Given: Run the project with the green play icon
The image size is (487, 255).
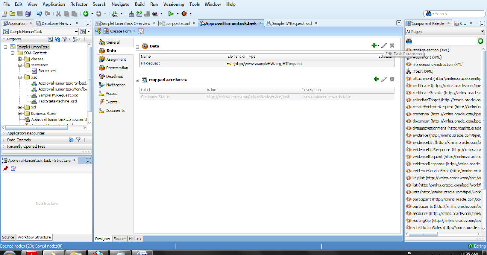Looking at the screenshot, I should click(x=171, y=13).
